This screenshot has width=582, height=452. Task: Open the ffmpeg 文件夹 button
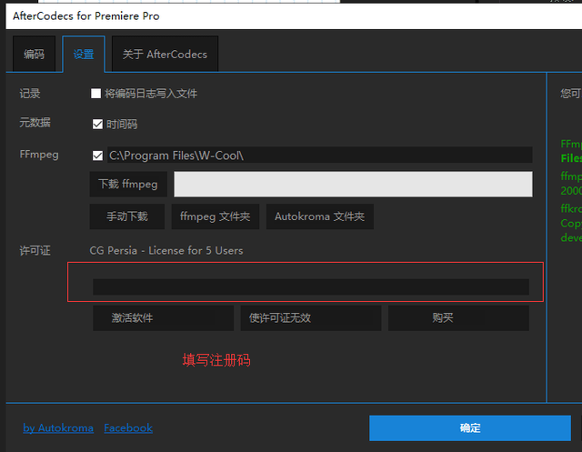[x=215, y=216]
